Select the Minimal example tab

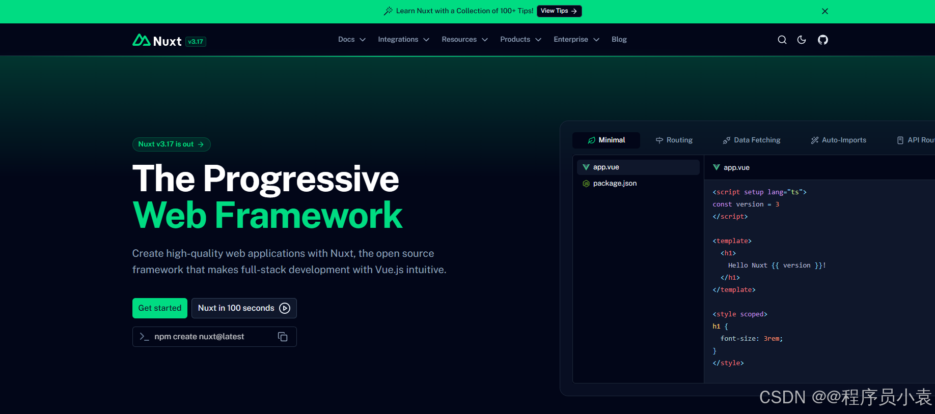point(606,140)
